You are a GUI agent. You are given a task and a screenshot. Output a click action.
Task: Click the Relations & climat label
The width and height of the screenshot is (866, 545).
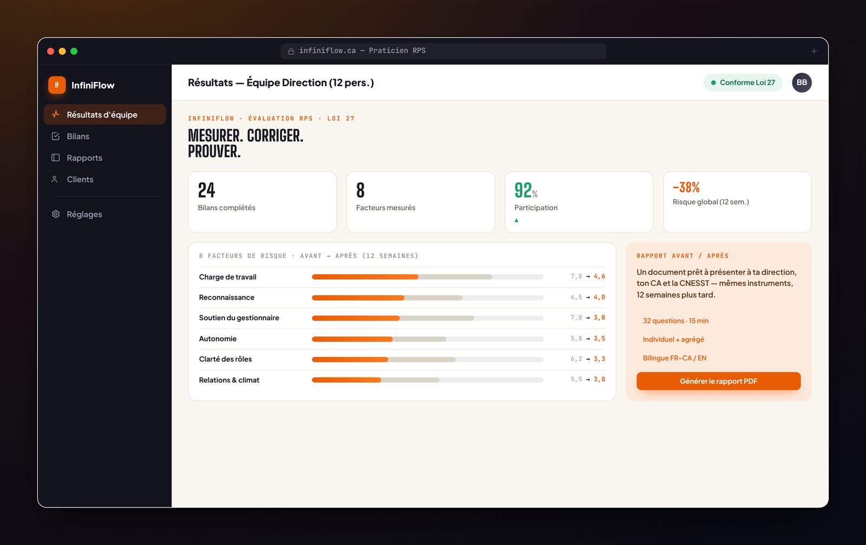pyautogui.click(x=229, y=380)
